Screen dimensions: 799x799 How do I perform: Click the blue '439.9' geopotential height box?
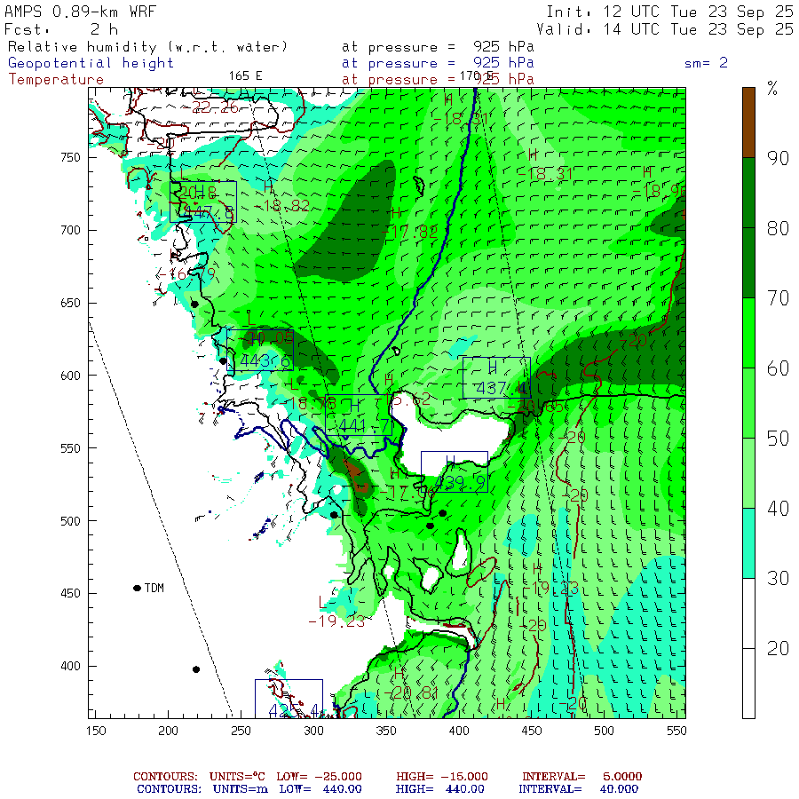pos(455,472)
